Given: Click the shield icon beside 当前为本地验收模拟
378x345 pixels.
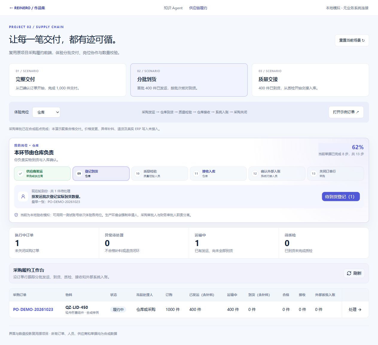Looking at the screenshot, I should (16, 215).
